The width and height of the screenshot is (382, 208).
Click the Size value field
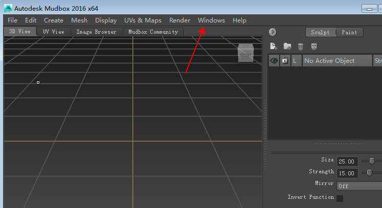pos(347,161)
